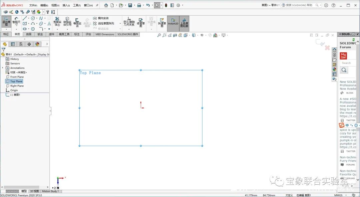360x197 pixels.
Task: Select the Line sketch tool
Action: tap(25, 18)
